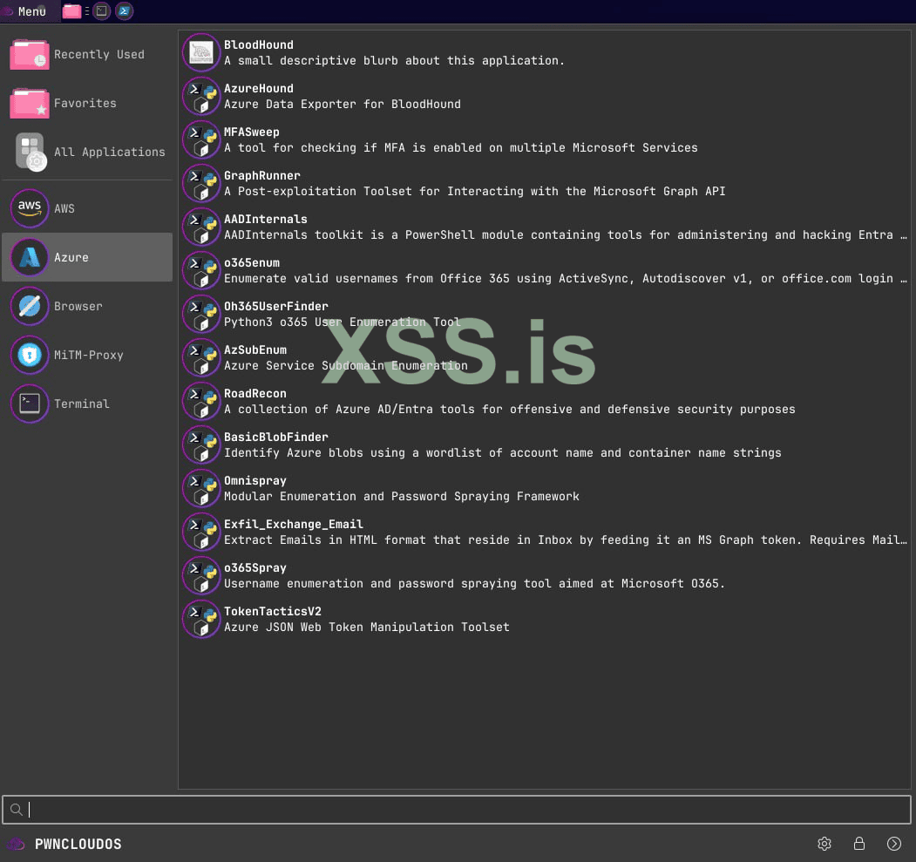Click 'Azure JSON Web Token Manipulation Toolset'

pos(366,628)
